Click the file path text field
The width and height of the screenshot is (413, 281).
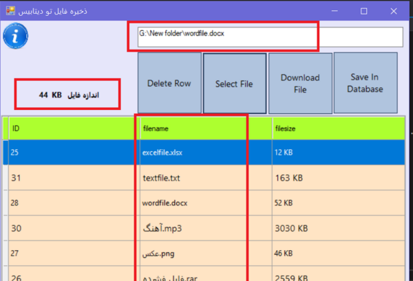click(x=271, y=37)
